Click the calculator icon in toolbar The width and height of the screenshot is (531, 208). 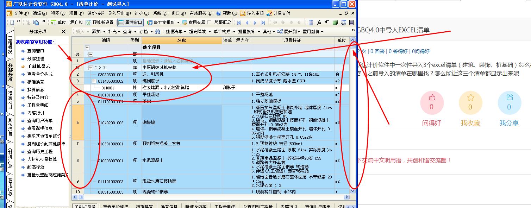tap(311, 23)
